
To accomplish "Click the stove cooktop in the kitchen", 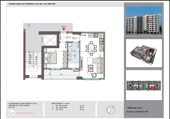I will pos(96,35).
